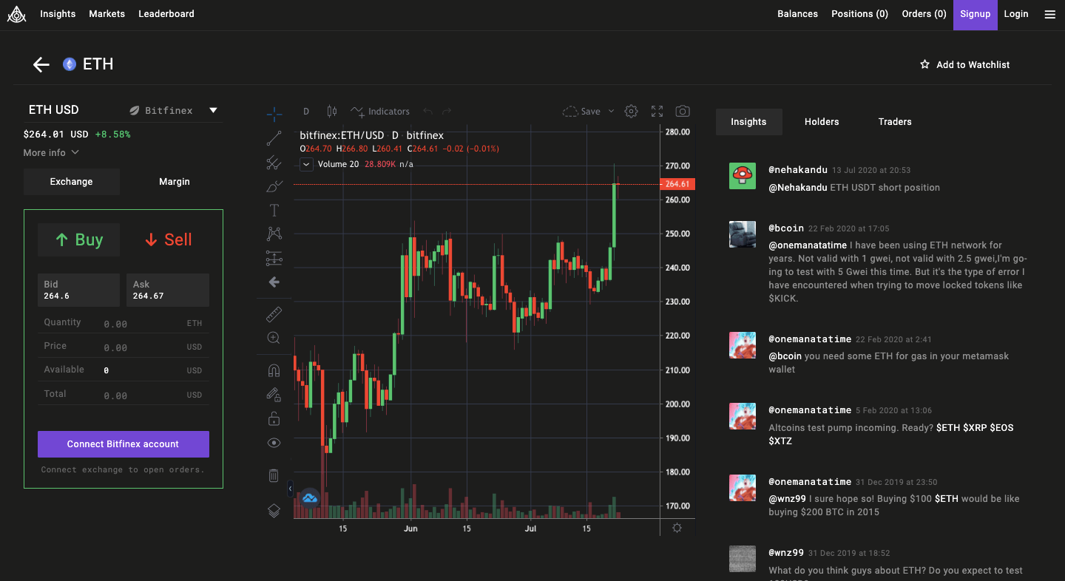
Task: Open the hamburger menu
Action: click(1049, 14)
